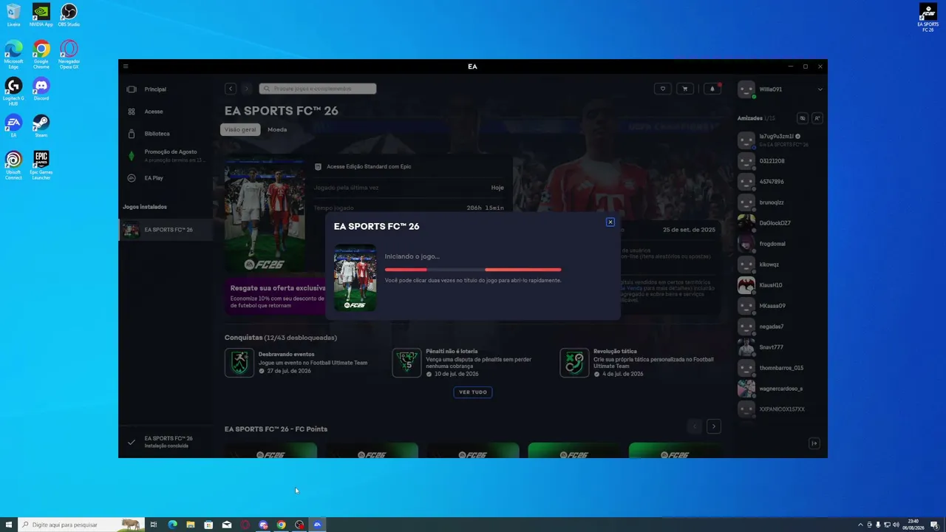
Task: Open EA SPORTS FC 26 desktop shortcut
Action: [x=928, y=18]
